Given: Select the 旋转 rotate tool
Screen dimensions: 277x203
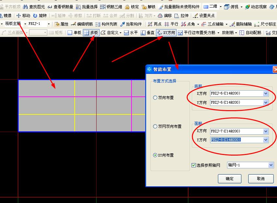Looking at the screenshot, I should point(40,16).
